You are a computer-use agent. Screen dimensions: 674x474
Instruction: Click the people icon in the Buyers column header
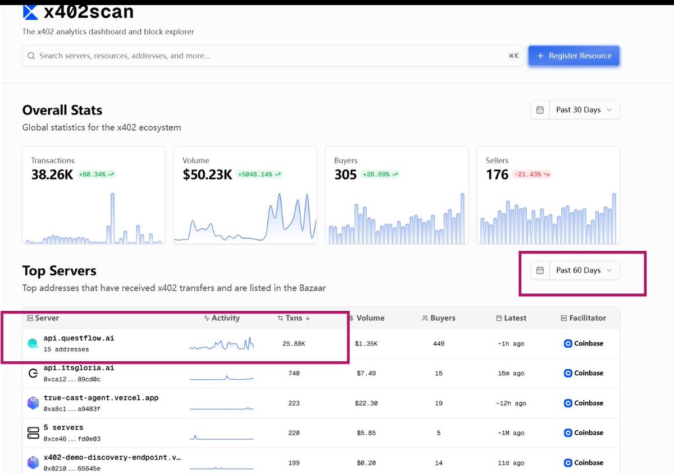coord(425,318)
